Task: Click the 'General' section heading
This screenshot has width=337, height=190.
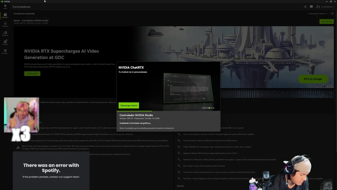Action: tap(180, 186)
